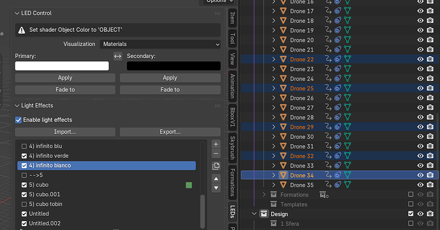
Task: Enable the 5) cubo tobin checkbox
Action: point(24,204)
